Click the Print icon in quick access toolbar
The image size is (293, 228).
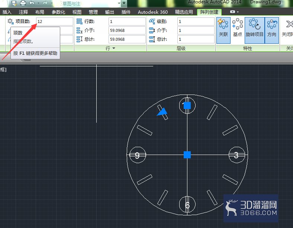point(23,3)
